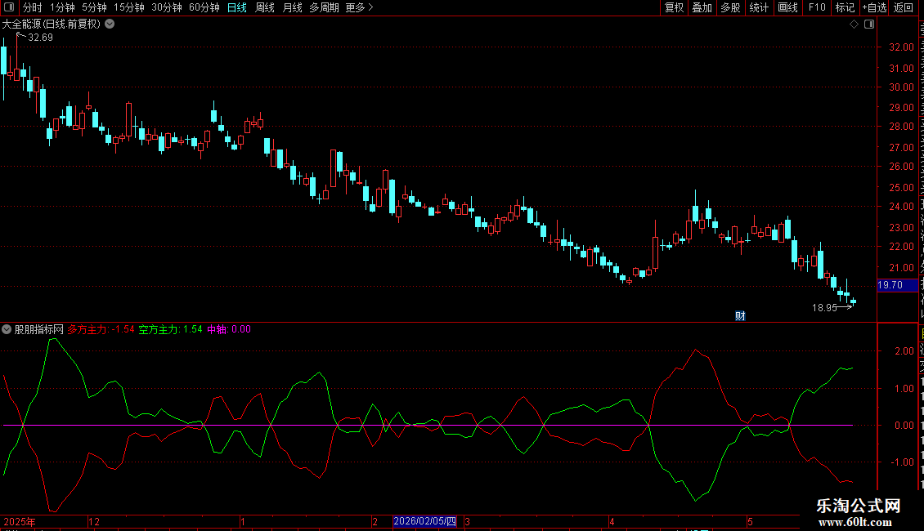The width and height of the screenshot is (924, 531).
Task: Select the 30分钟 period
Action: [x=167, y=7]
